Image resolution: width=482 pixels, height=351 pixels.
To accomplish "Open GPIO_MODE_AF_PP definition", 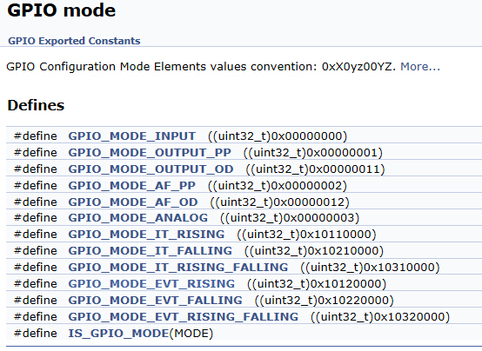I will coord(132,185).
